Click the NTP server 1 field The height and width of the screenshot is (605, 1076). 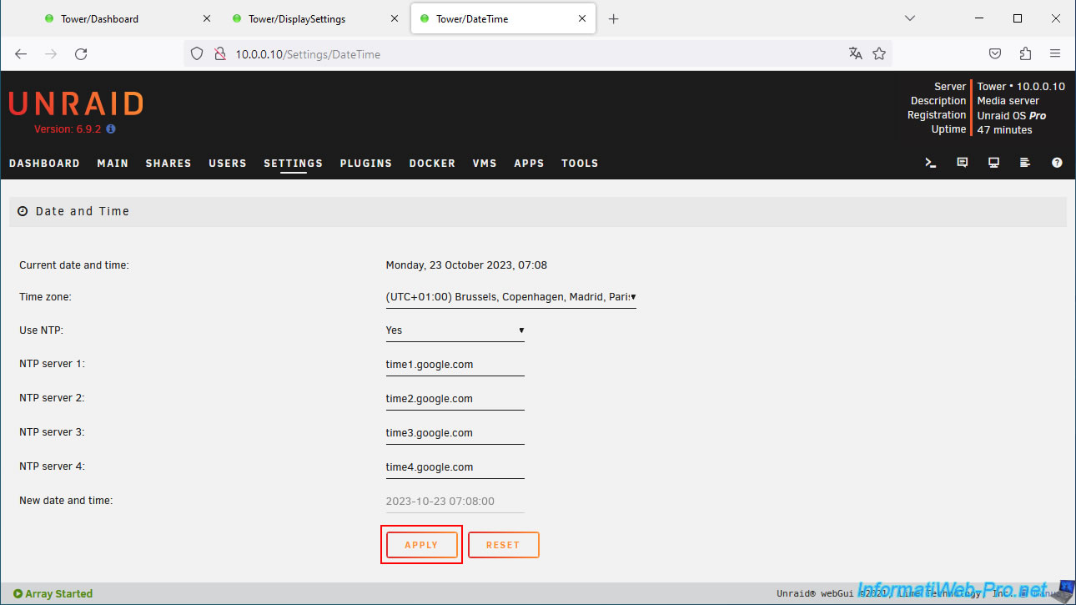pyautogui.click(x=455, y=365)
